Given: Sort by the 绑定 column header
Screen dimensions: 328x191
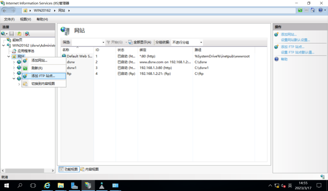Looking at the screenshot, I should click(165, 50).
